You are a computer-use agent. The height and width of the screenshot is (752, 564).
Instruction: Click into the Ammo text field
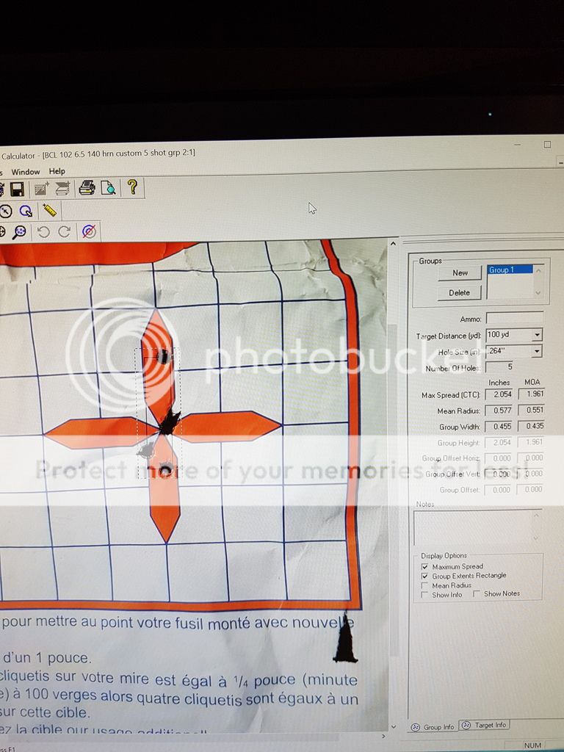pyautogui.click(x=514, y=319)
